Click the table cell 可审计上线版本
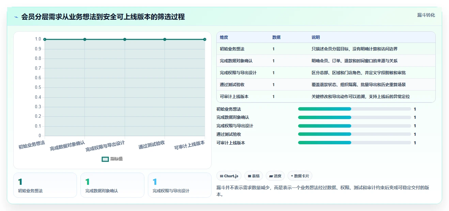 (234, 97)
